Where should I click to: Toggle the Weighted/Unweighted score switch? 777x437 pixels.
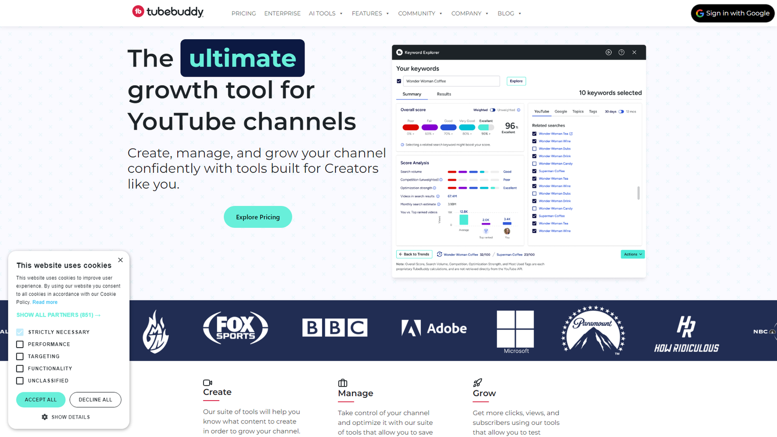coord(492,110)
